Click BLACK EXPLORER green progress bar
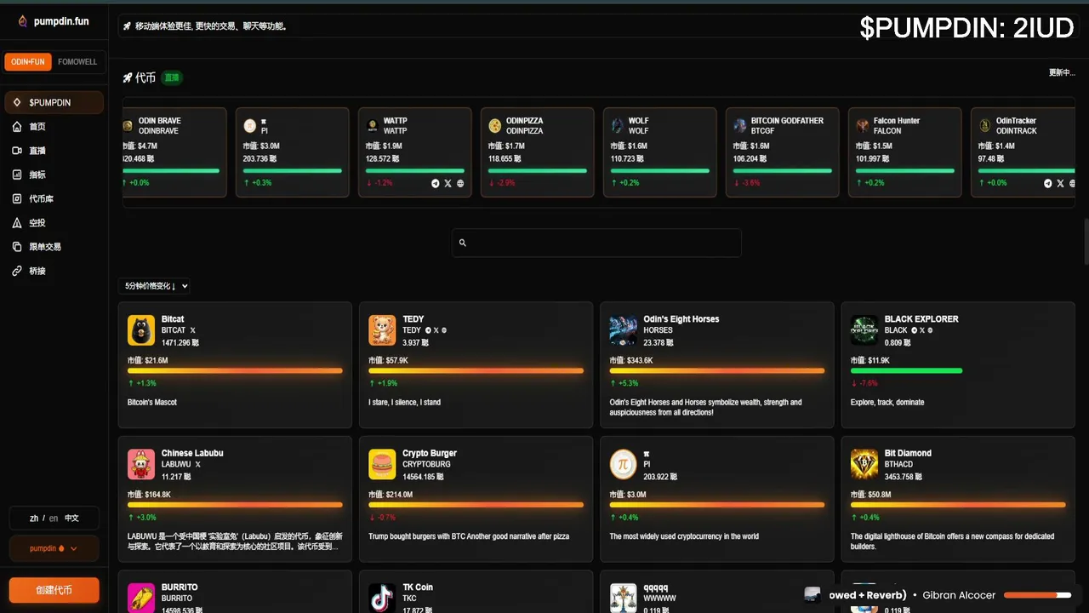 906,370
